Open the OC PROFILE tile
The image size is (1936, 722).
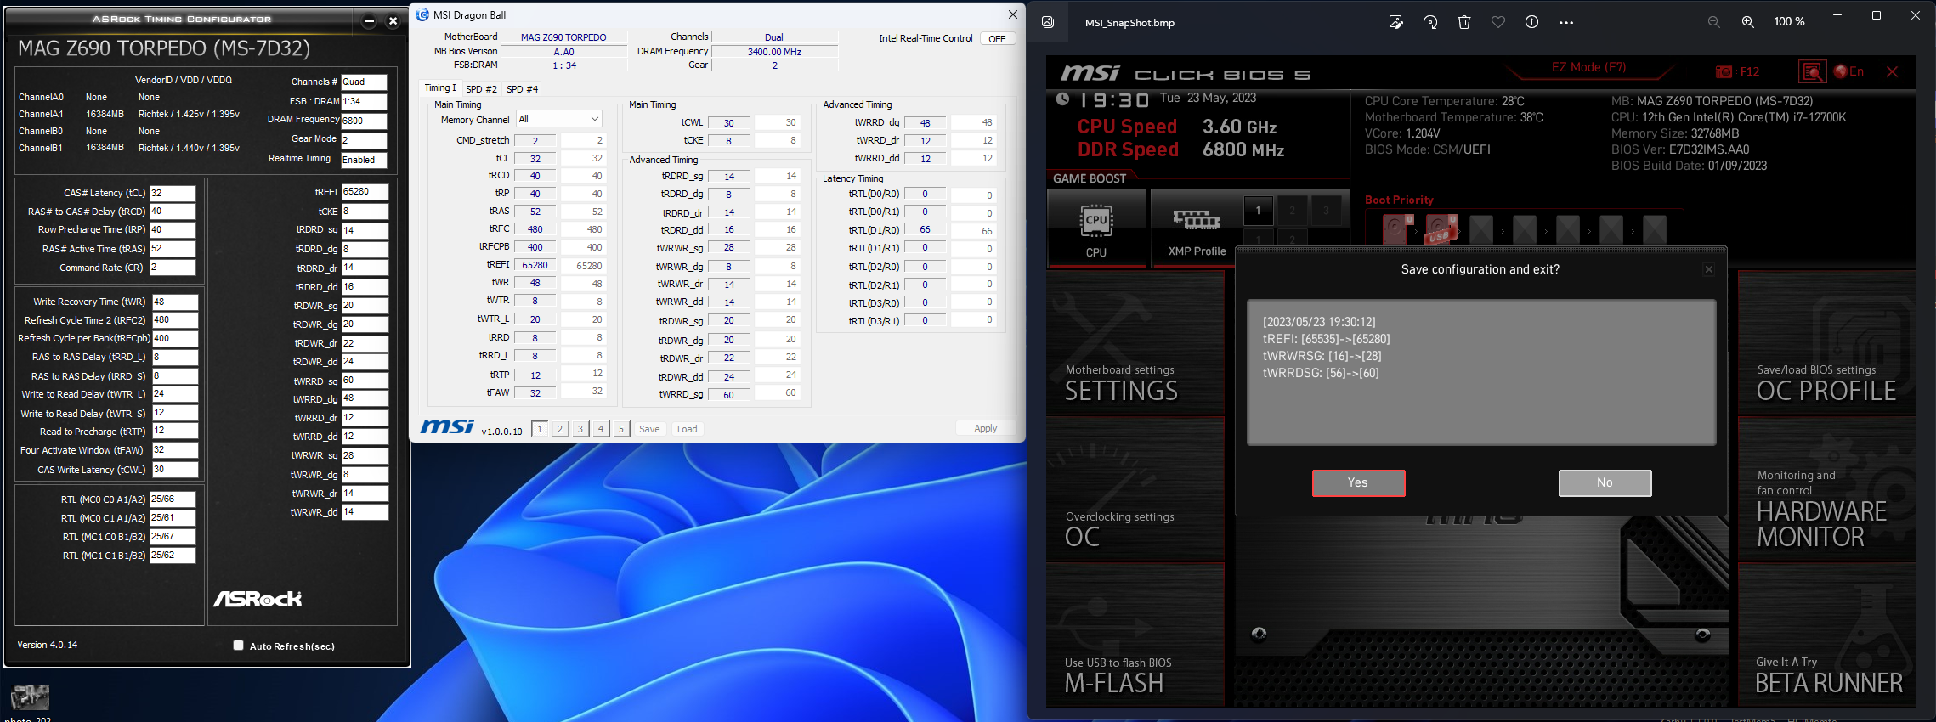click(1827, 344)
